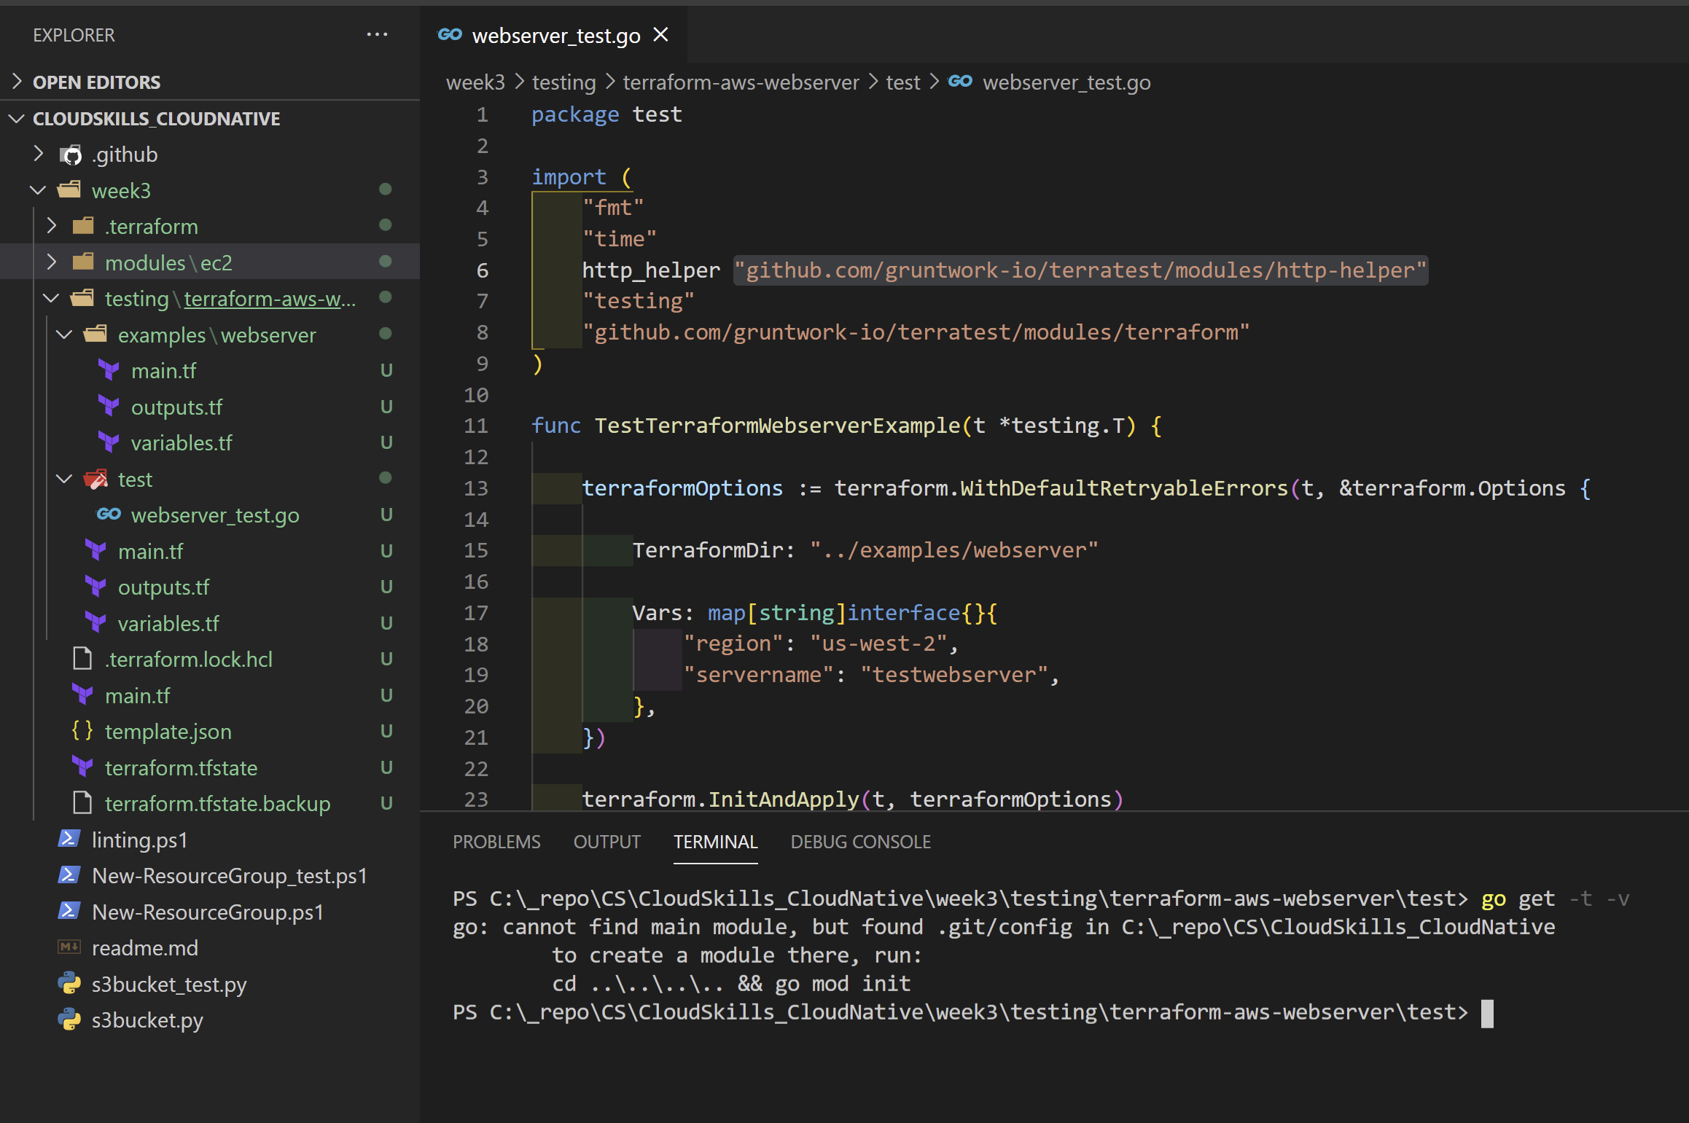
Task: Click file icon of .terraform.lock.hcl
Action: [x=82, y=659]
